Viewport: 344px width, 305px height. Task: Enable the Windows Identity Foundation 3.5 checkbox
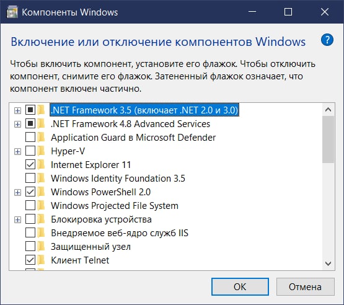pyautogui.click(x=30, y=178)
